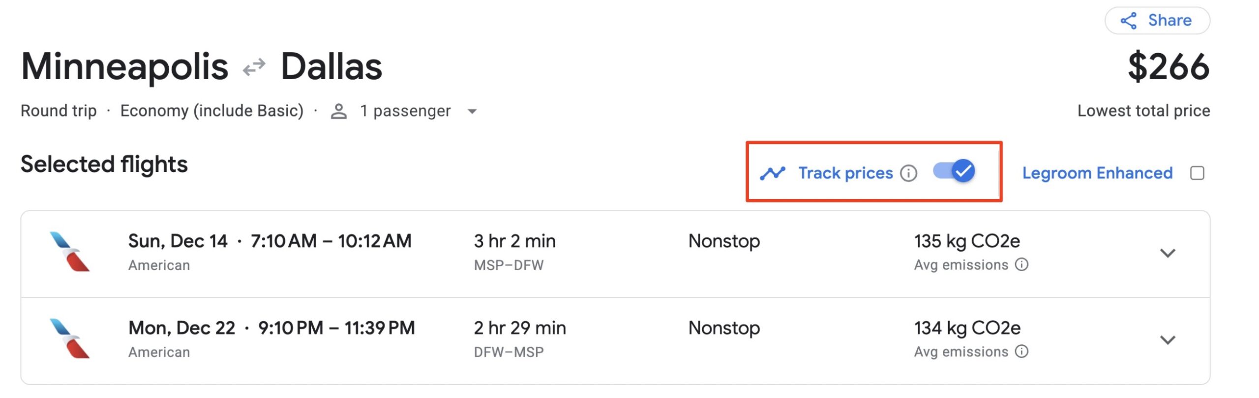
Task: Click the Legroom Enhanced link
Action: pos(1097,173)
